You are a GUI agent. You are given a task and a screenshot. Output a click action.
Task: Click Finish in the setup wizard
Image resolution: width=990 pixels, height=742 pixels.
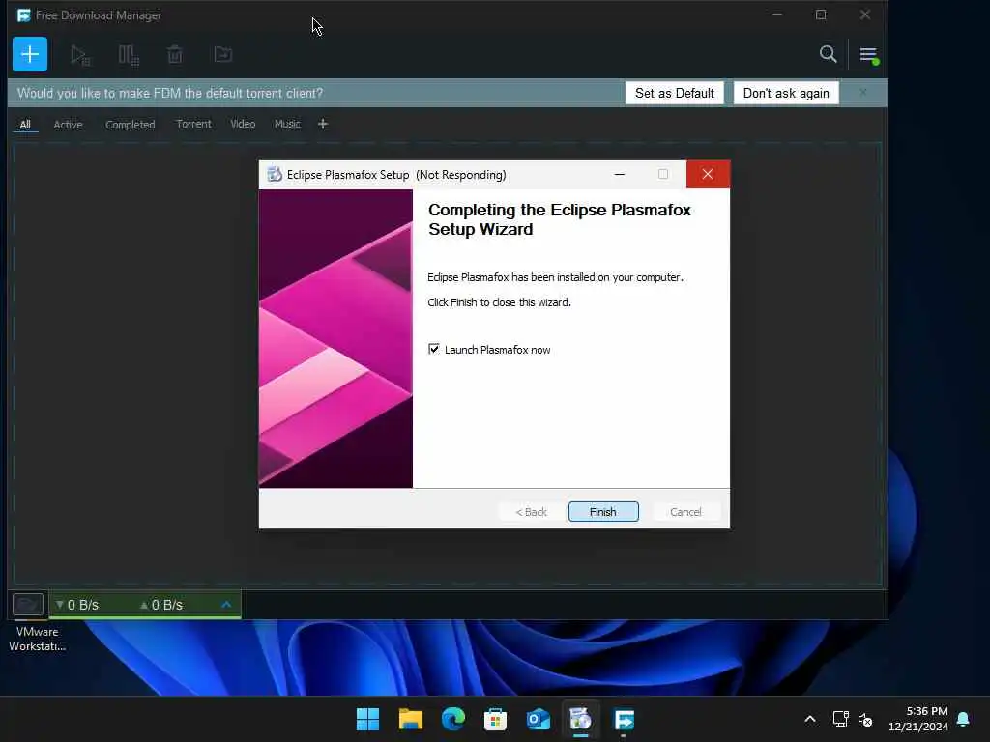tap(603, 512)
